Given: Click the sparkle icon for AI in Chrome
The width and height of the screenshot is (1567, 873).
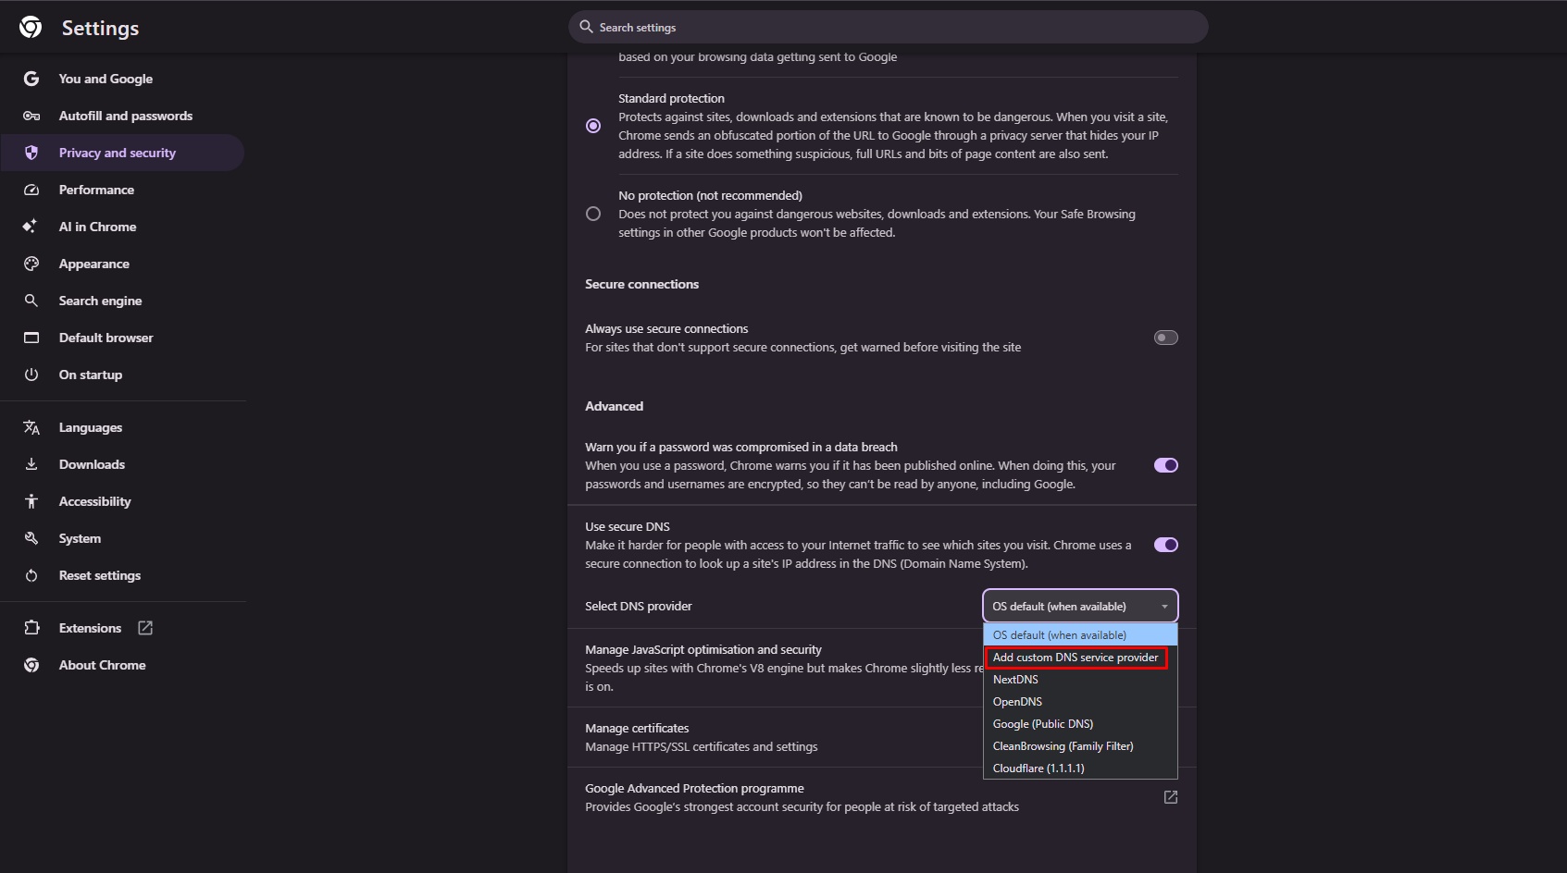Looking at the screenshot, I should (x=31, y=227).
